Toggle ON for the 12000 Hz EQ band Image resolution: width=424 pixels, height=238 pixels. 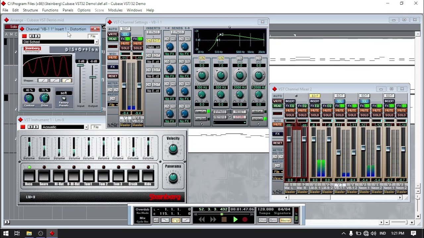[x=258, y=58]
